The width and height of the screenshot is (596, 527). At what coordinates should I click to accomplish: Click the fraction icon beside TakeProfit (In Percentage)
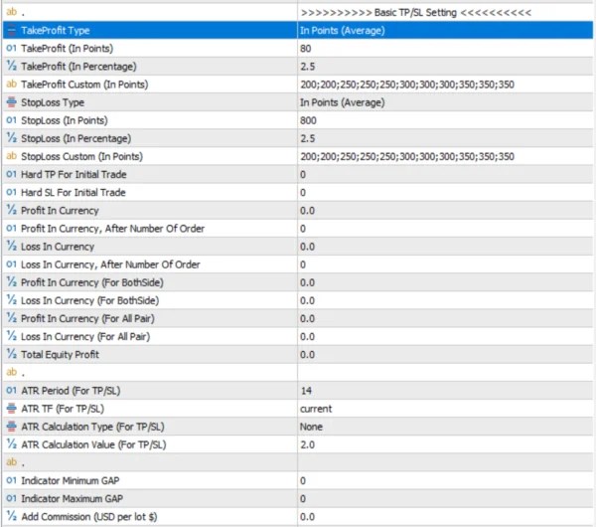point(12,67)
